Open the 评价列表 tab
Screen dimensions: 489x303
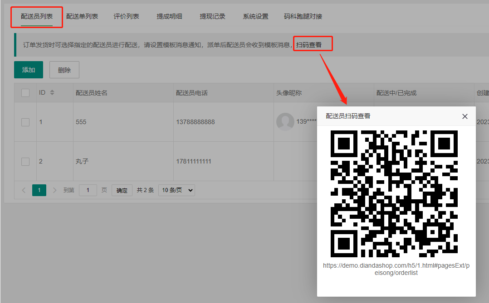126,16
